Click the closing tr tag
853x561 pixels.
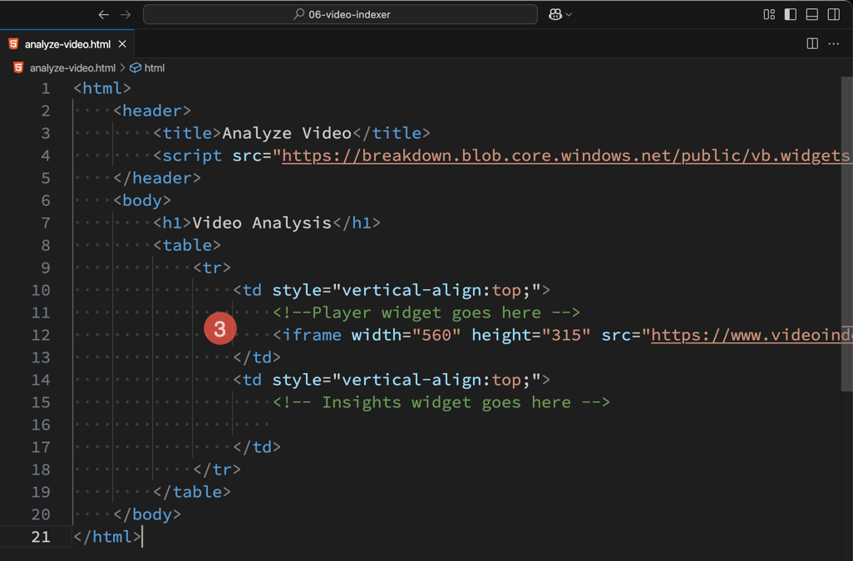(216, 469)
